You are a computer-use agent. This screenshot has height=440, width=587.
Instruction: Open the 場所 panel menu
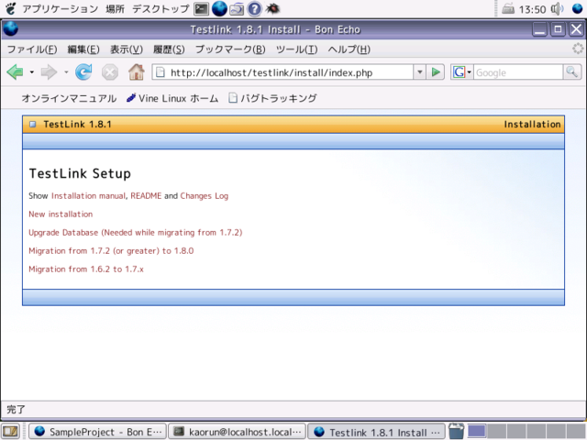point(115,8)
